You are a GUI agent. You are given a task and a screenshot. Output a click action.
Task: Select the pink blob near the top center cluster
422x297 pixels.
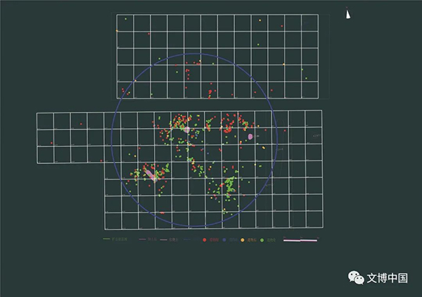(x=186, y=129)
